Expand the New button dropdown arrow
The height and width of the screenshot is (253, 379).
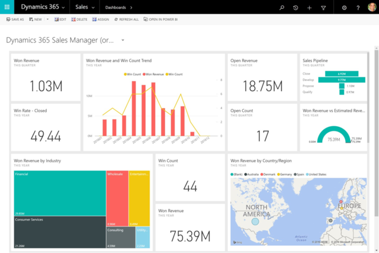[x=47, y=20]
